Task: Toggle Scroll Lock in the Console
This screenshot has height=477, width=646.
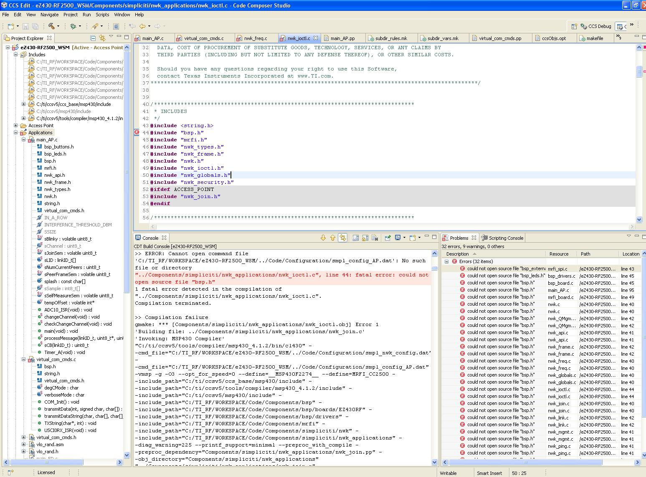Action: pyautogui.click(x=365, y=238)
